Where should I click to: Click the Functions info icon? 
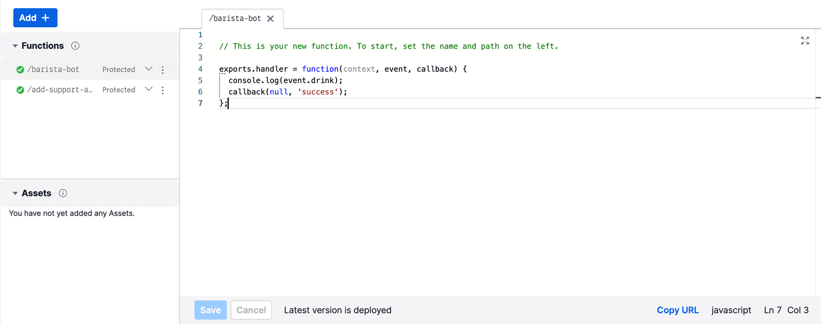tap(75, 46)
